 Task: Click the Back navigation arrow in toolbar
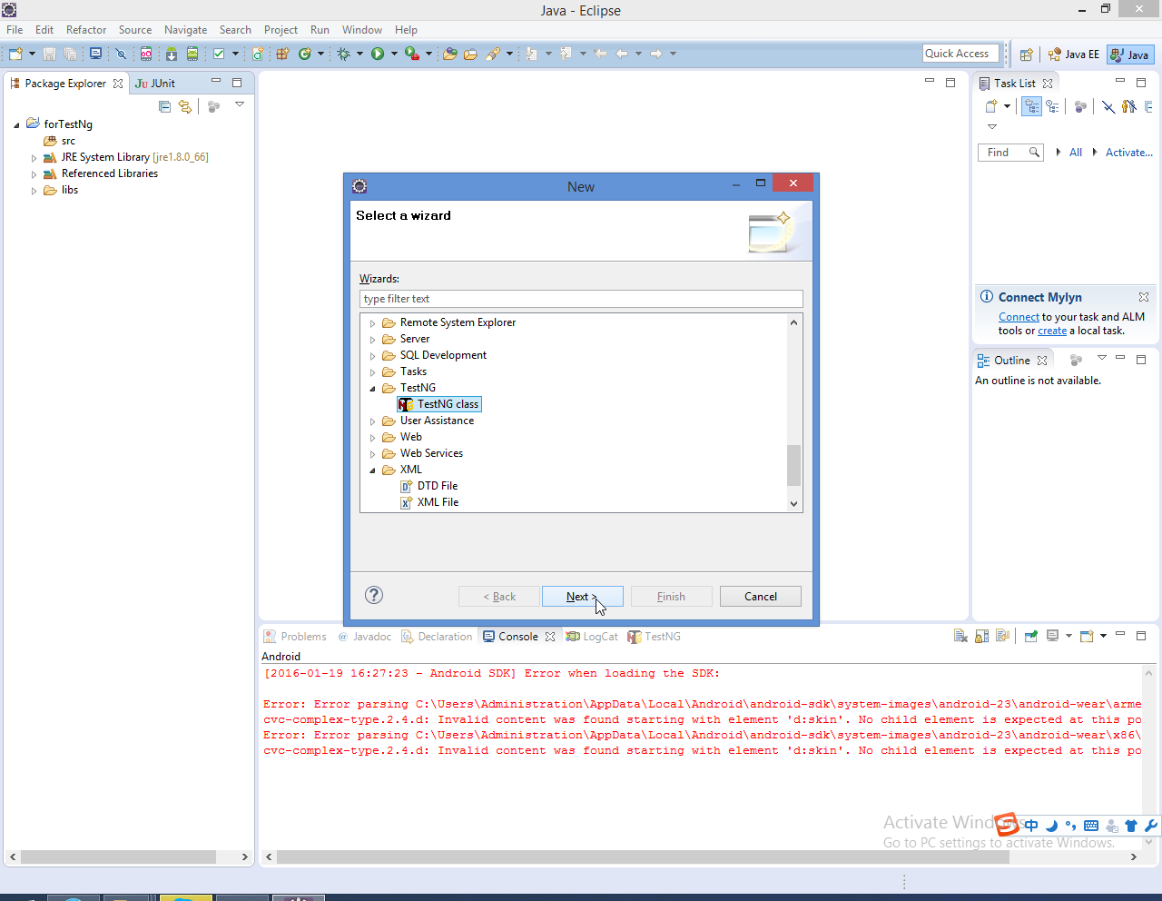[622, 54]
